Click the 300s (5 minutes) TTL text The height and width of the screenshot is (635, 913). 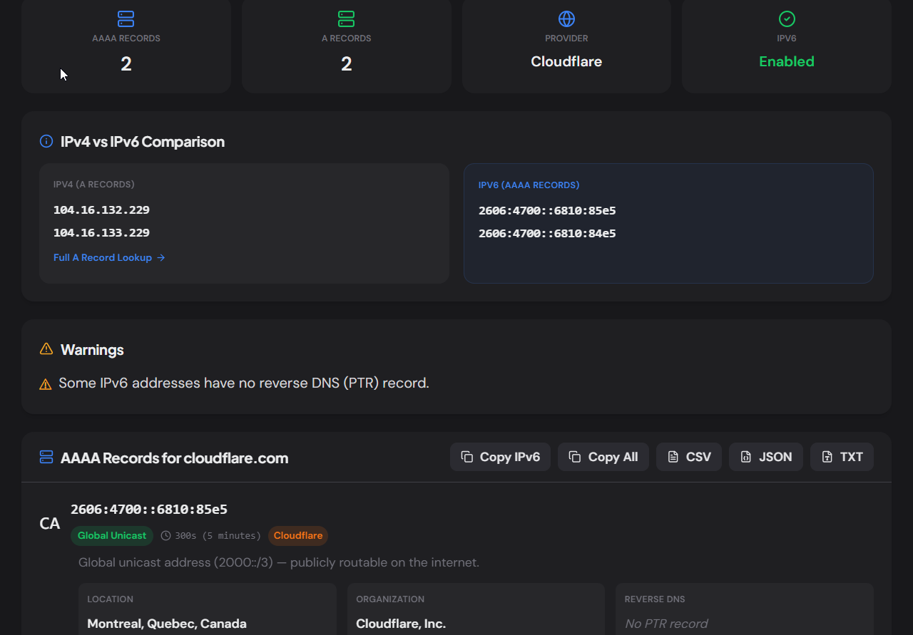[x=218, y=535]
